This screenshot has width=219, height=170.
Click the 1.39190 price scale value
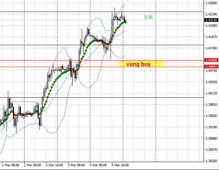(x=211, y=127)
